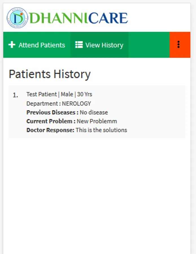
Task: Click the Current Problem label
Action: [x=51, y=121]
